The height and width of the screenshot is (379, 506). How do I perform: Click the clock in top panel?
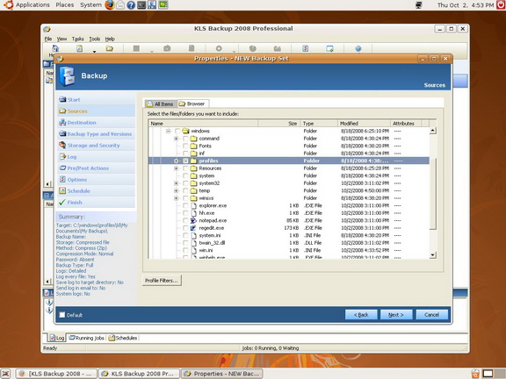tap(466, 5)
